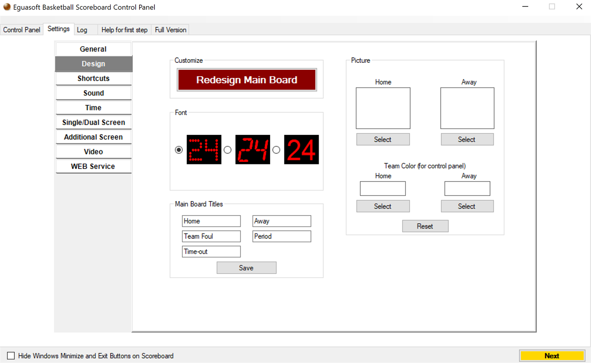This screenshot has width=591, height=363.
Task: Open General settings section
Action: pyautogui.click(x=93, y=49)
